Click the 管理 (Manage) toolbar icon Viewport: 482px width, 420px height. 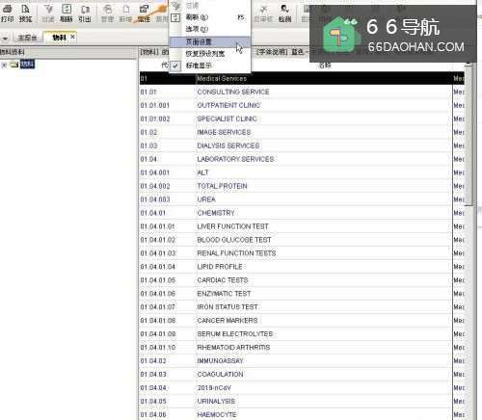[107, 13]
